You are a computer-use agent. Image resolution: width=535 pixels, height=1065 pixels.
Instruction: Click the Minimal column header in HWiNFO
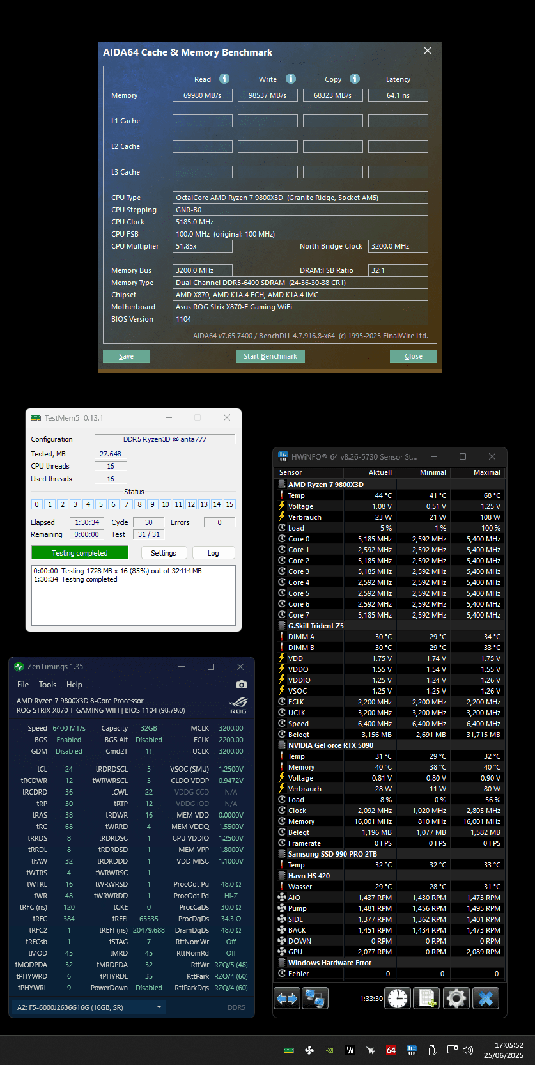pyautogui.click(x=433, y=472)
